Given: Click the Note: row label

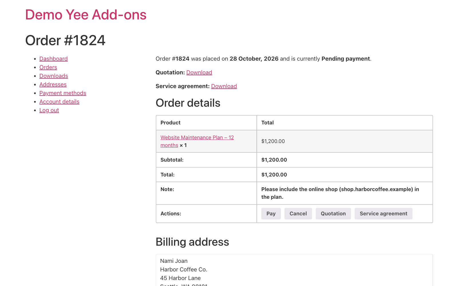Looking at the screenshot, I should tap(167, 189).
